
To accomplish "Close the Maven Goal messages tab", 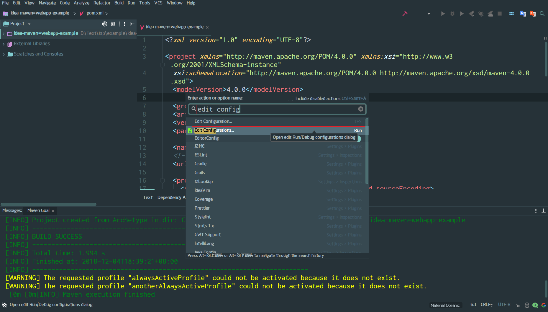I will click(x=53, y=211).
